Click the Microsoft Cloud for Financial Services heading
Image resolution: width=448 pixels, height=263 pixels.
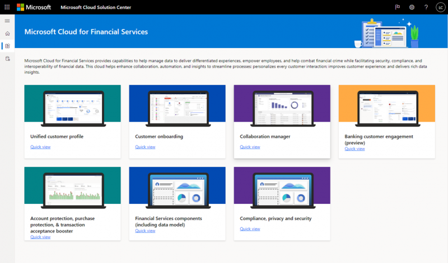(86, 32)
